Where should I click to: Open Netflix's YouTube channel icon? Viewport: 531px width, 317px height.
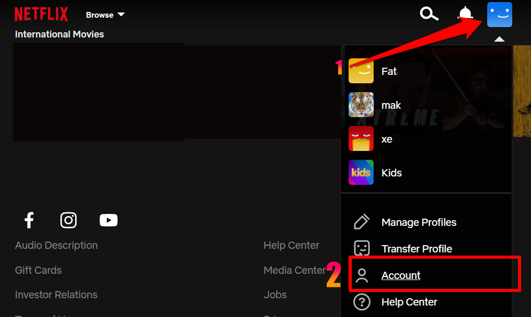point(108,220)
